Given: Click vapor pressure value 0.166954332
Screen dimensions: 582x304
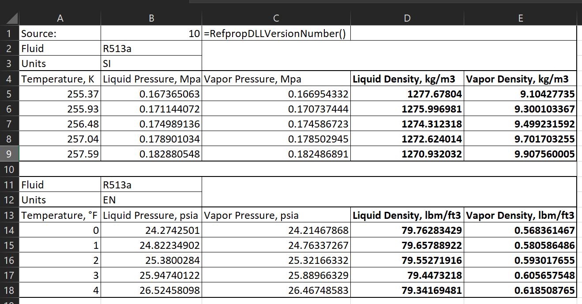Looking at the screenshot, I should pyautogui.click(x=276, y=94).
